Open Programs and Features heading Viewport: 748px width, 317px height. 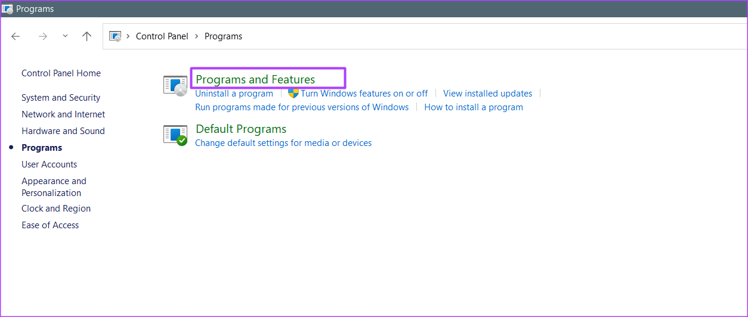pos(255,79)
